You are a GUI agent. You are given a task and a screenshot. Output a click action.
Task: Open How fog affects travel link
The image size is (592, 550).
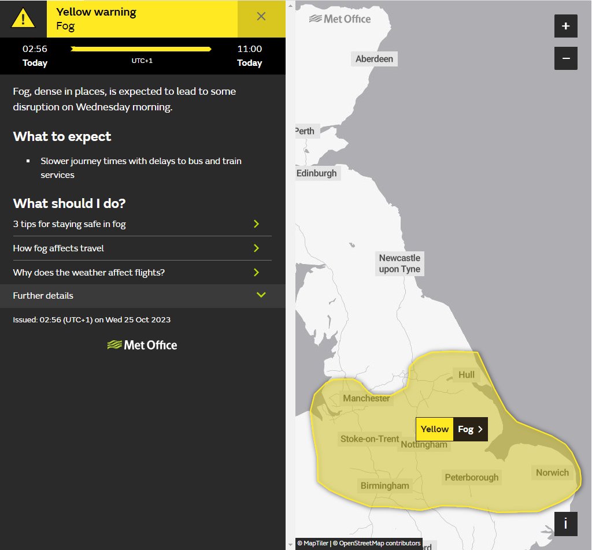click(142, 248)
